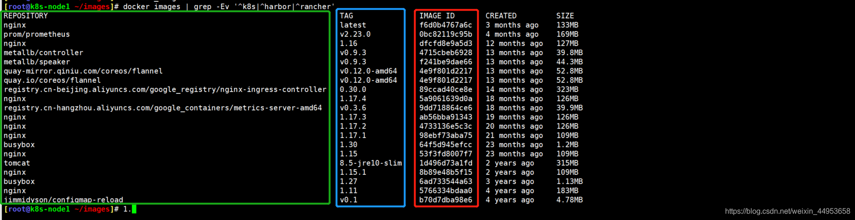Select the tag v2.23.0
855x220 pixels.
pos(355,35)
